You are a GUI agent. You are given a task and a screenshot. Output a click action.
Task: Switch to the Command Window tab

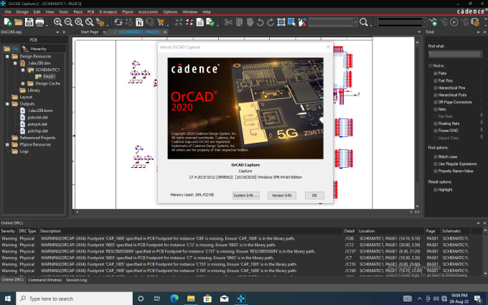tap(44, 280)
